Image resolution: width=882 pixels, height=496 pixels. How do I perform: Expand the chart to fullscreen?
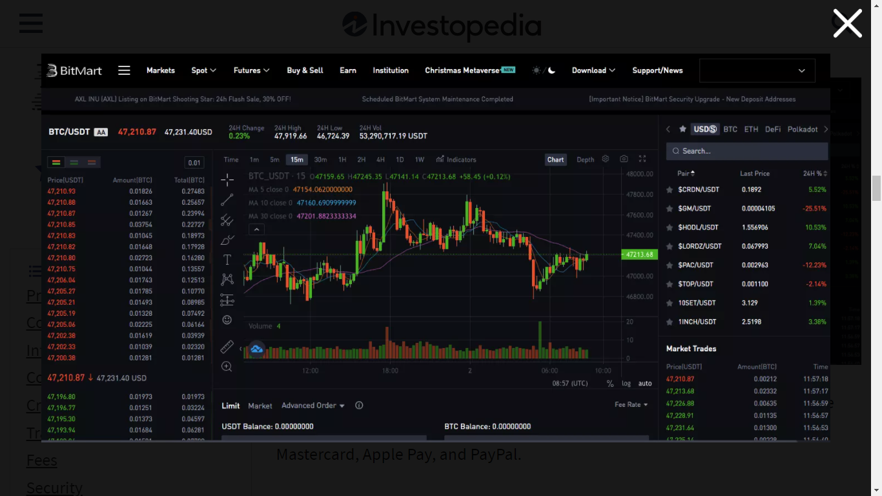[x=642, y=159]
